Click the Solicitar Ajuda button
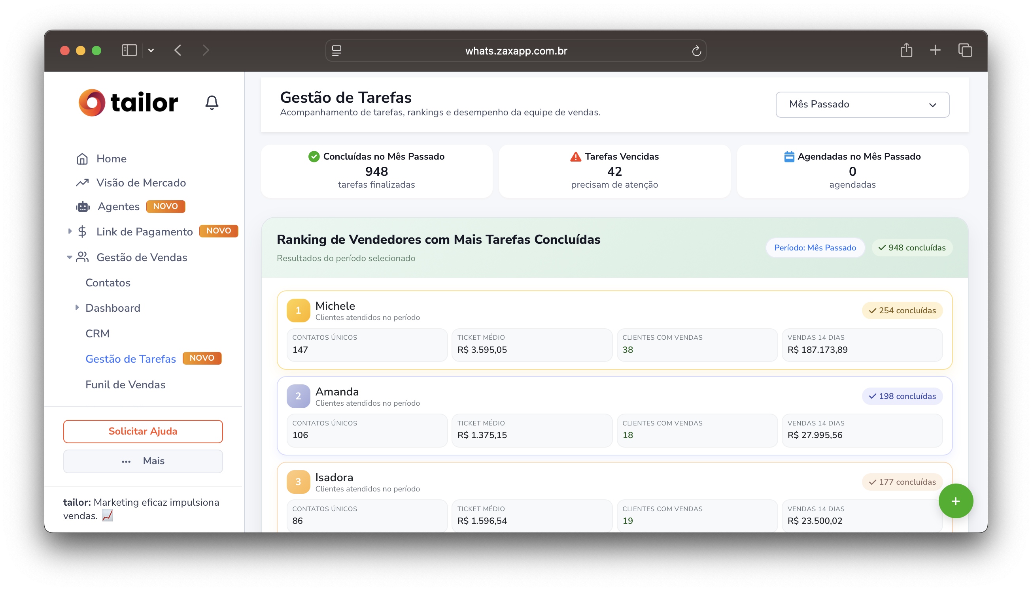The height and width of the screenshot is (591, 1032). coord(143,431)
